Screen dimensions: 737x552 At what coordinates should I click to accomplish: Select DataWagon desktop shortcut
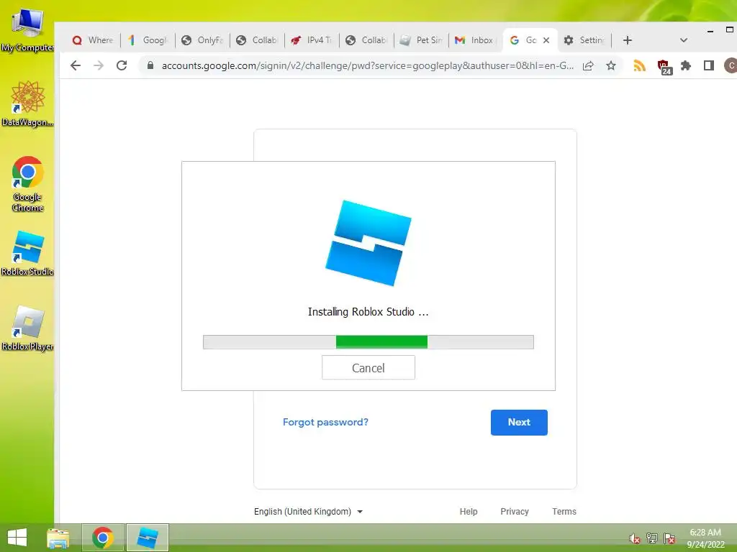click(x=27, y=103)
